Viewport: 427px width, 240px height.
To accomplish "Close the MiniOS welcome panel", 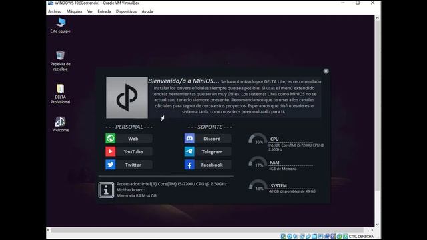I will [326, 71].
